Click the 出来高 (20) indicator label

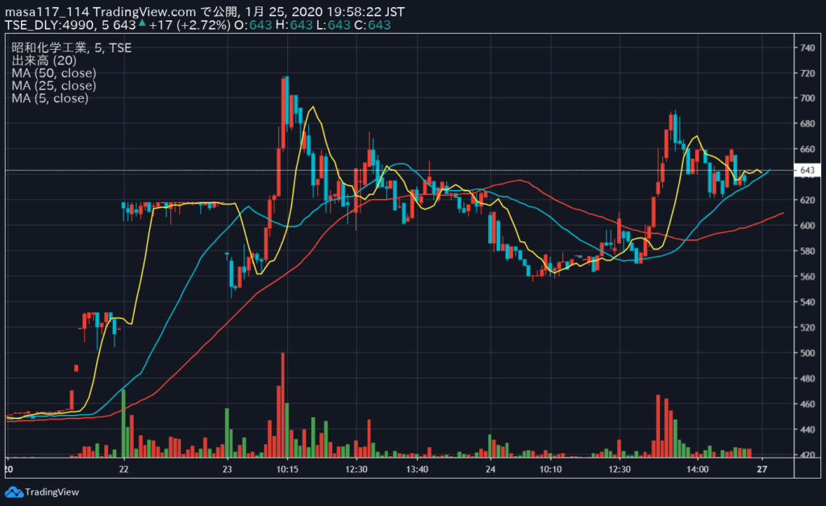click(x=44, y=60)
